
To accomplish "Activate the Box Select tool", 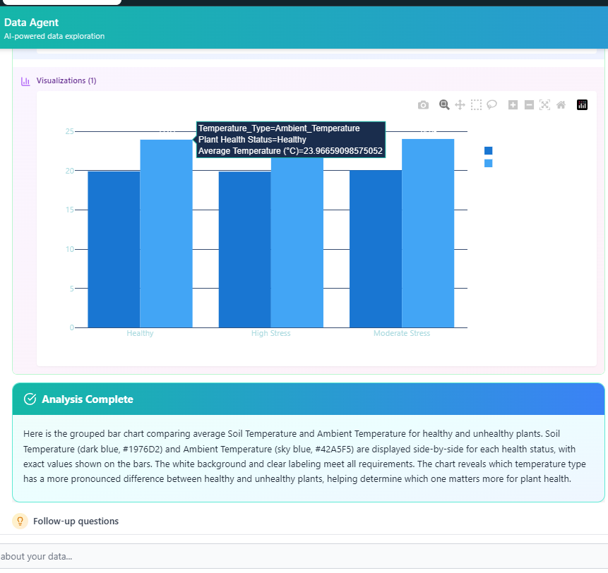I will 476,105.
